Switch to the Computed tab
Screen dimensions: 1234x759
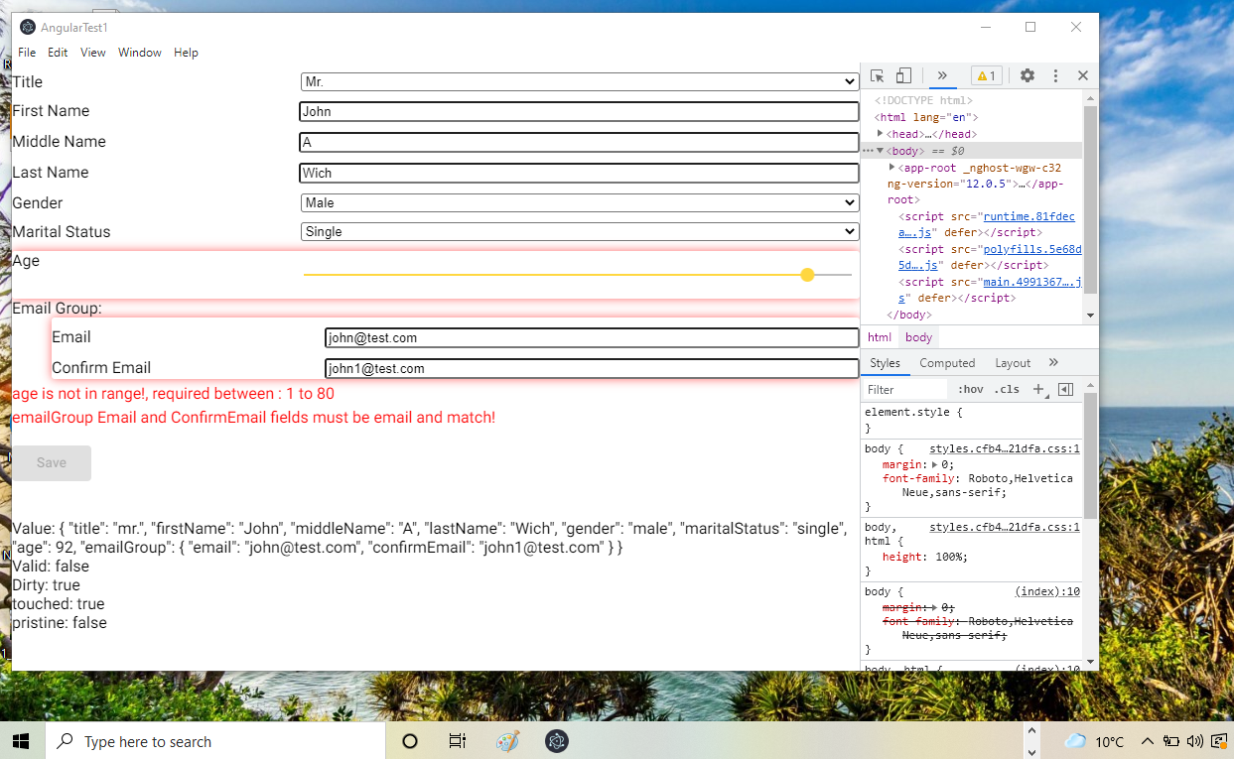(947, 362)
